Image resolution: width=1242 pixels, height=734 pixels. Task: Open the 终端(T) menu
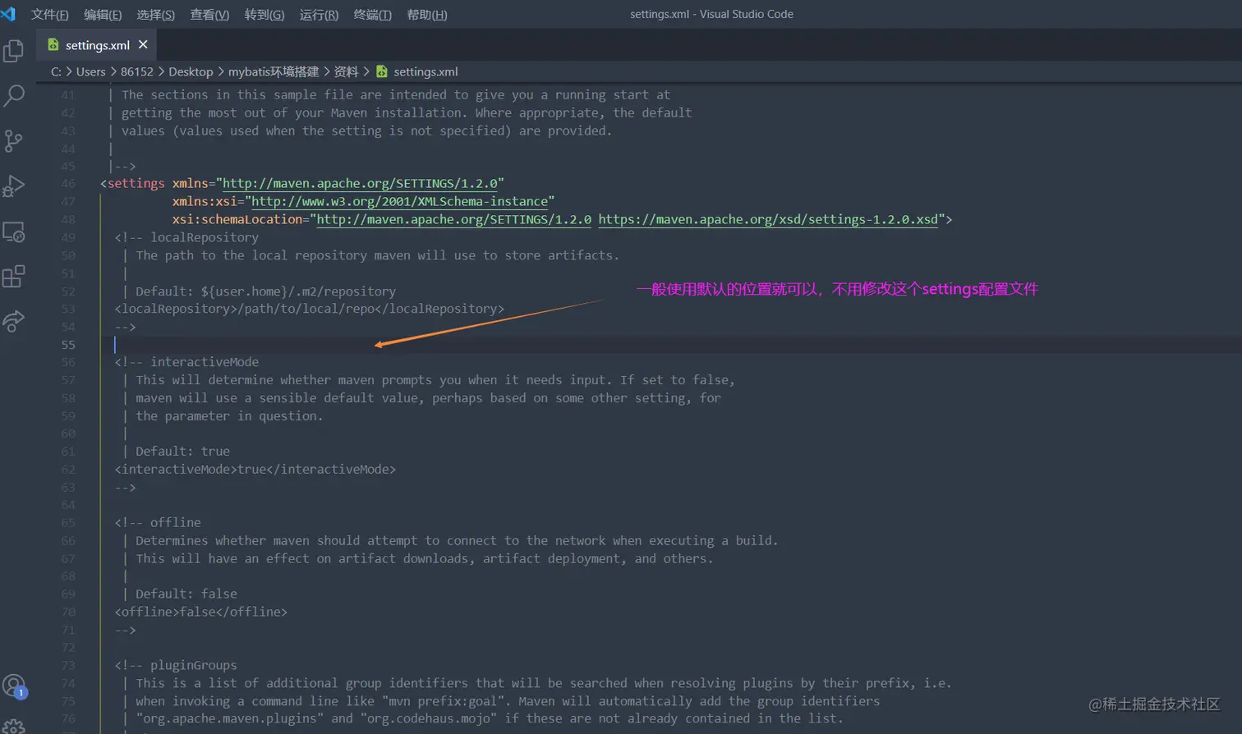pos(373,15)
